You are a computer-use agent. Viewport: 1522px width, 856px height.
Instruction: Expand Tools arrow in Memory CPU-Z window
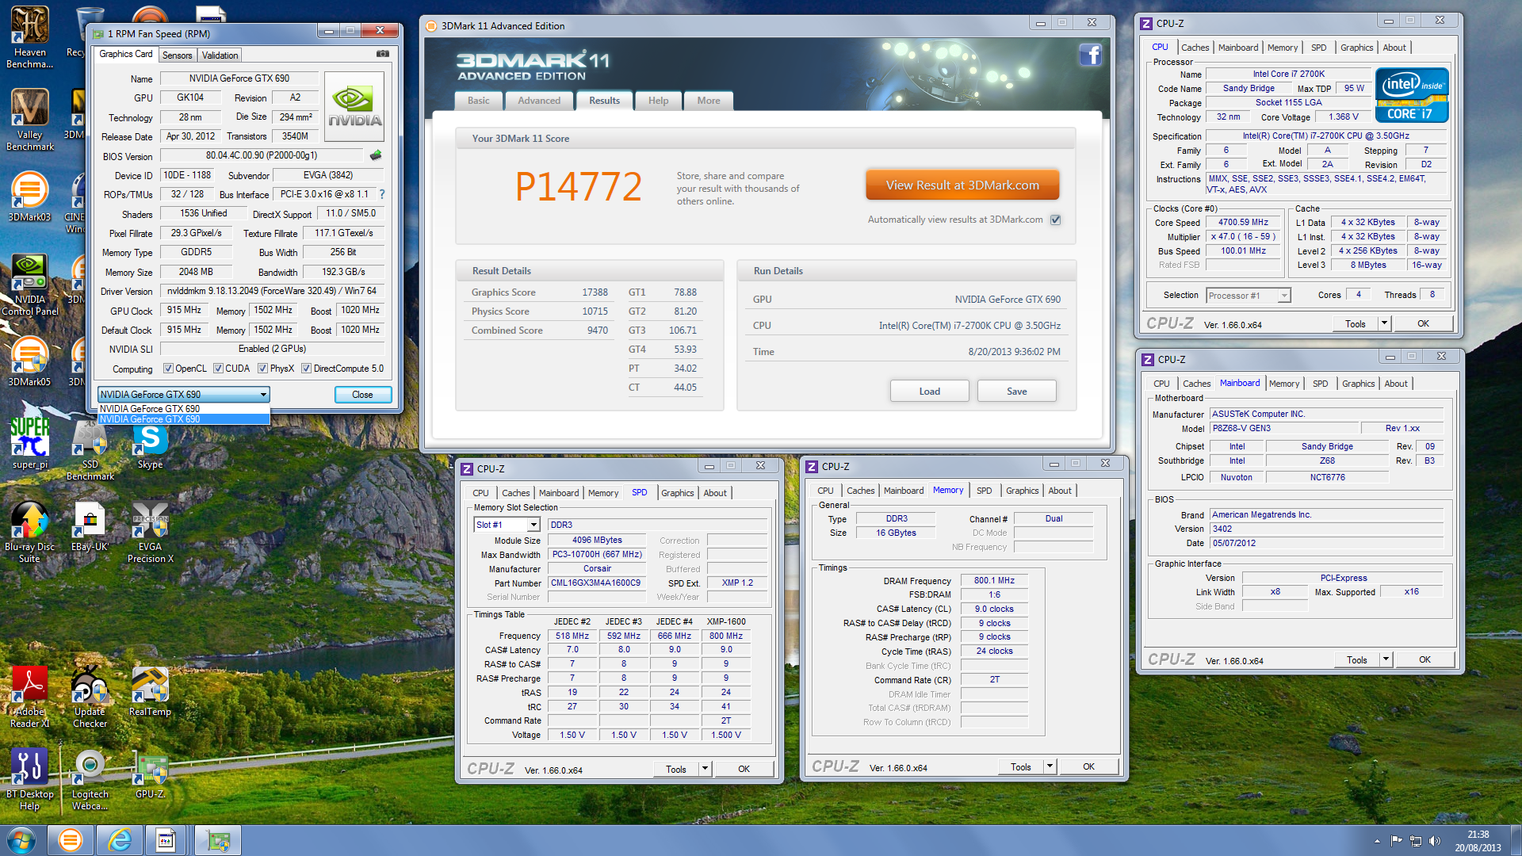pos(1050,766)
